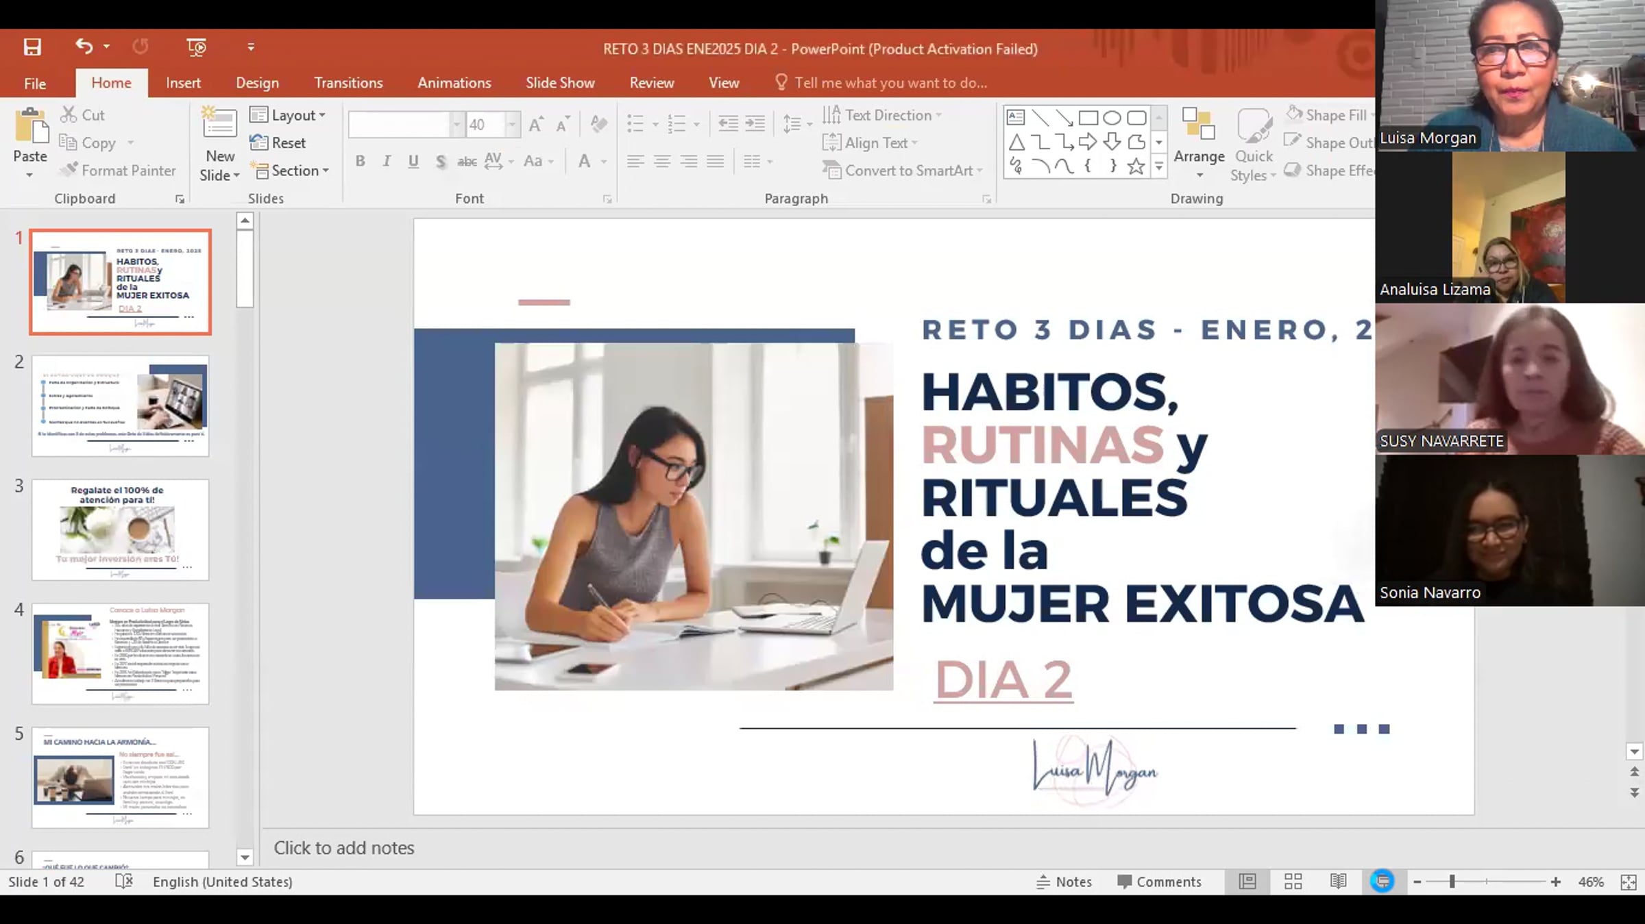Click the Save icon in quick access toolbar
Screen dimensions: 1645x924
pyautogui.click(x=32, y=47)
